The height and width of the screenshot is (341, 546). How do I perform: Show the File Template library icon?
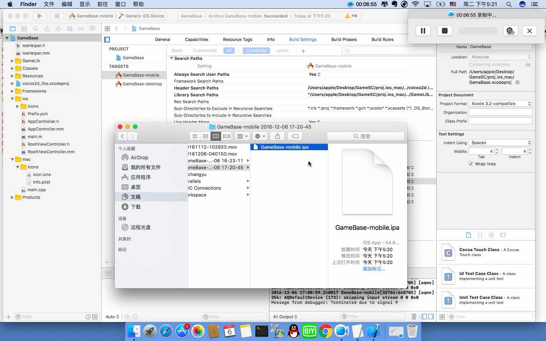tap(468, 235)
